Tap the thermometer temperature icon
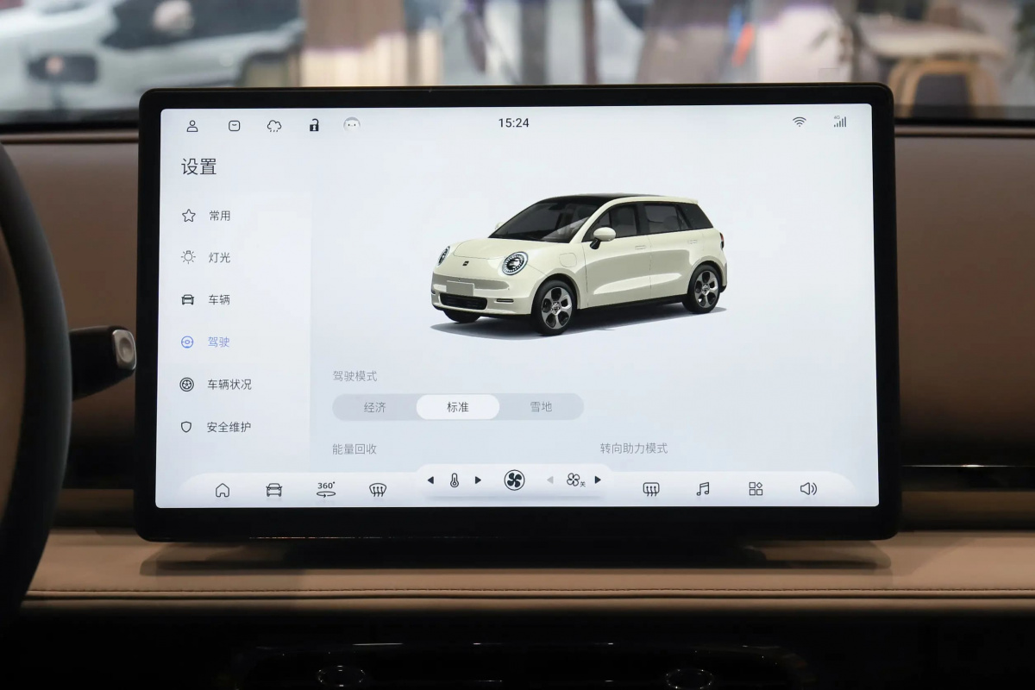Viewport: 1035px width, 690px height. (x=455, y=480)
